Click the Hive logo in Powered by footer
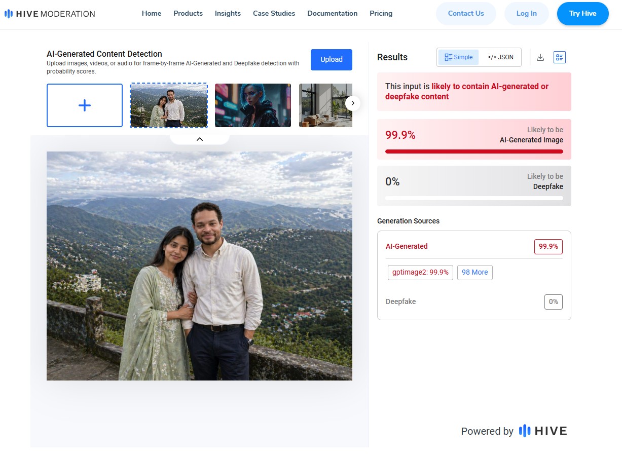 pos(542,431)
